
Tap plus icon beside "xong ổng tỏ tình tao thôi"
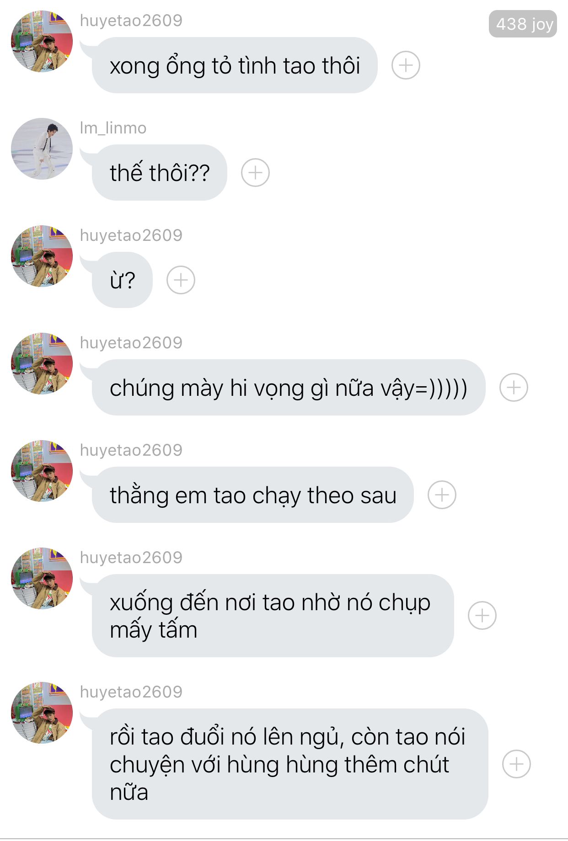(406, 65)
